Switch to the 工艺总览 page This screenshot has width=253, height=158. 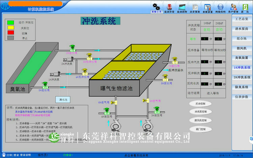[x=242, y=19]
